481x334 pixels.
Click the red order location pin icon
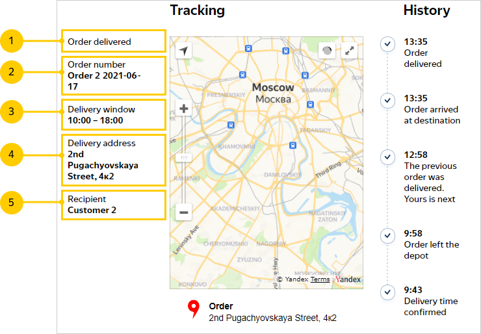(193, 309)
